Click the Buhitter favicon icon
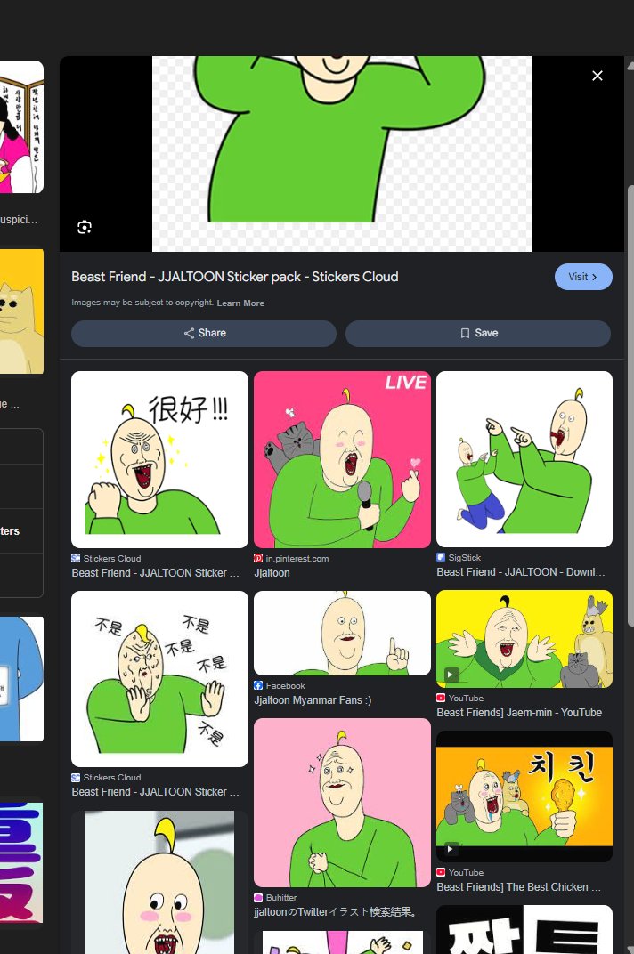Screen dimensions: 634x954 pyautogui.click(x=258, y=897)
